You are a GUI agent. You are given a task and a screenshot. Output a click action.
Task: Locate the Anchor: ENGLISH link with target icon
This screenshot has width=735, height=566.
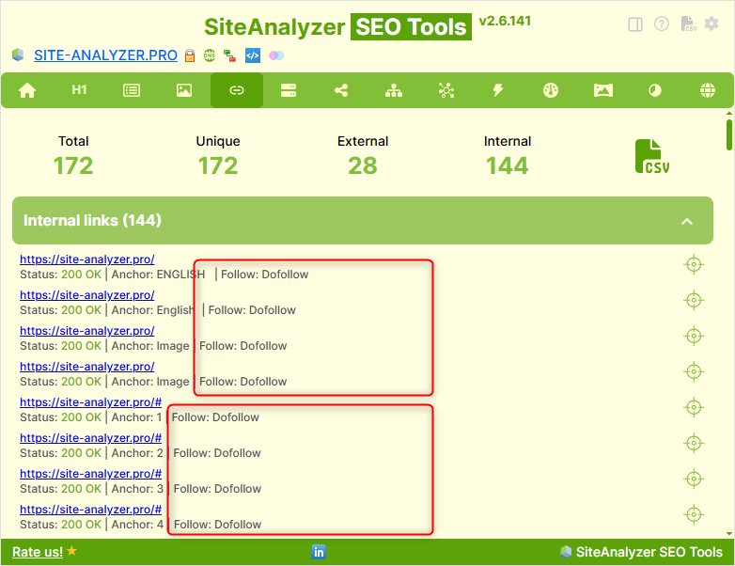coord(694,265)
